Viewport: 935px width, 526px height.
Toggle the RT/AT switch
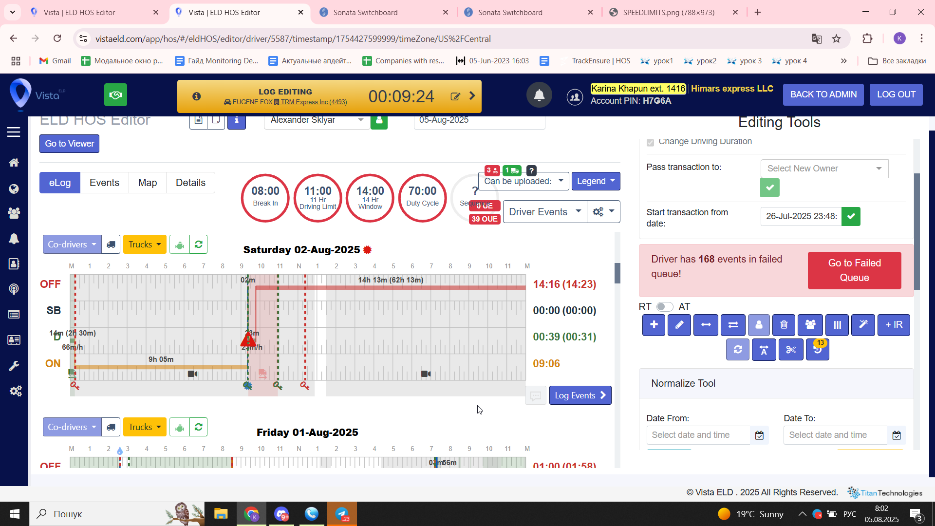tap(665, 307)
